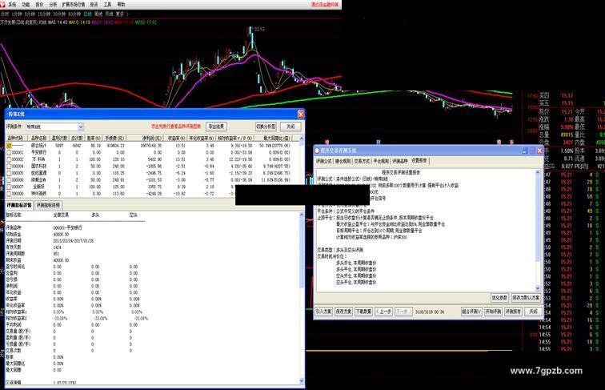
Task: Open the 报价 menu
Action: (39, 5)
